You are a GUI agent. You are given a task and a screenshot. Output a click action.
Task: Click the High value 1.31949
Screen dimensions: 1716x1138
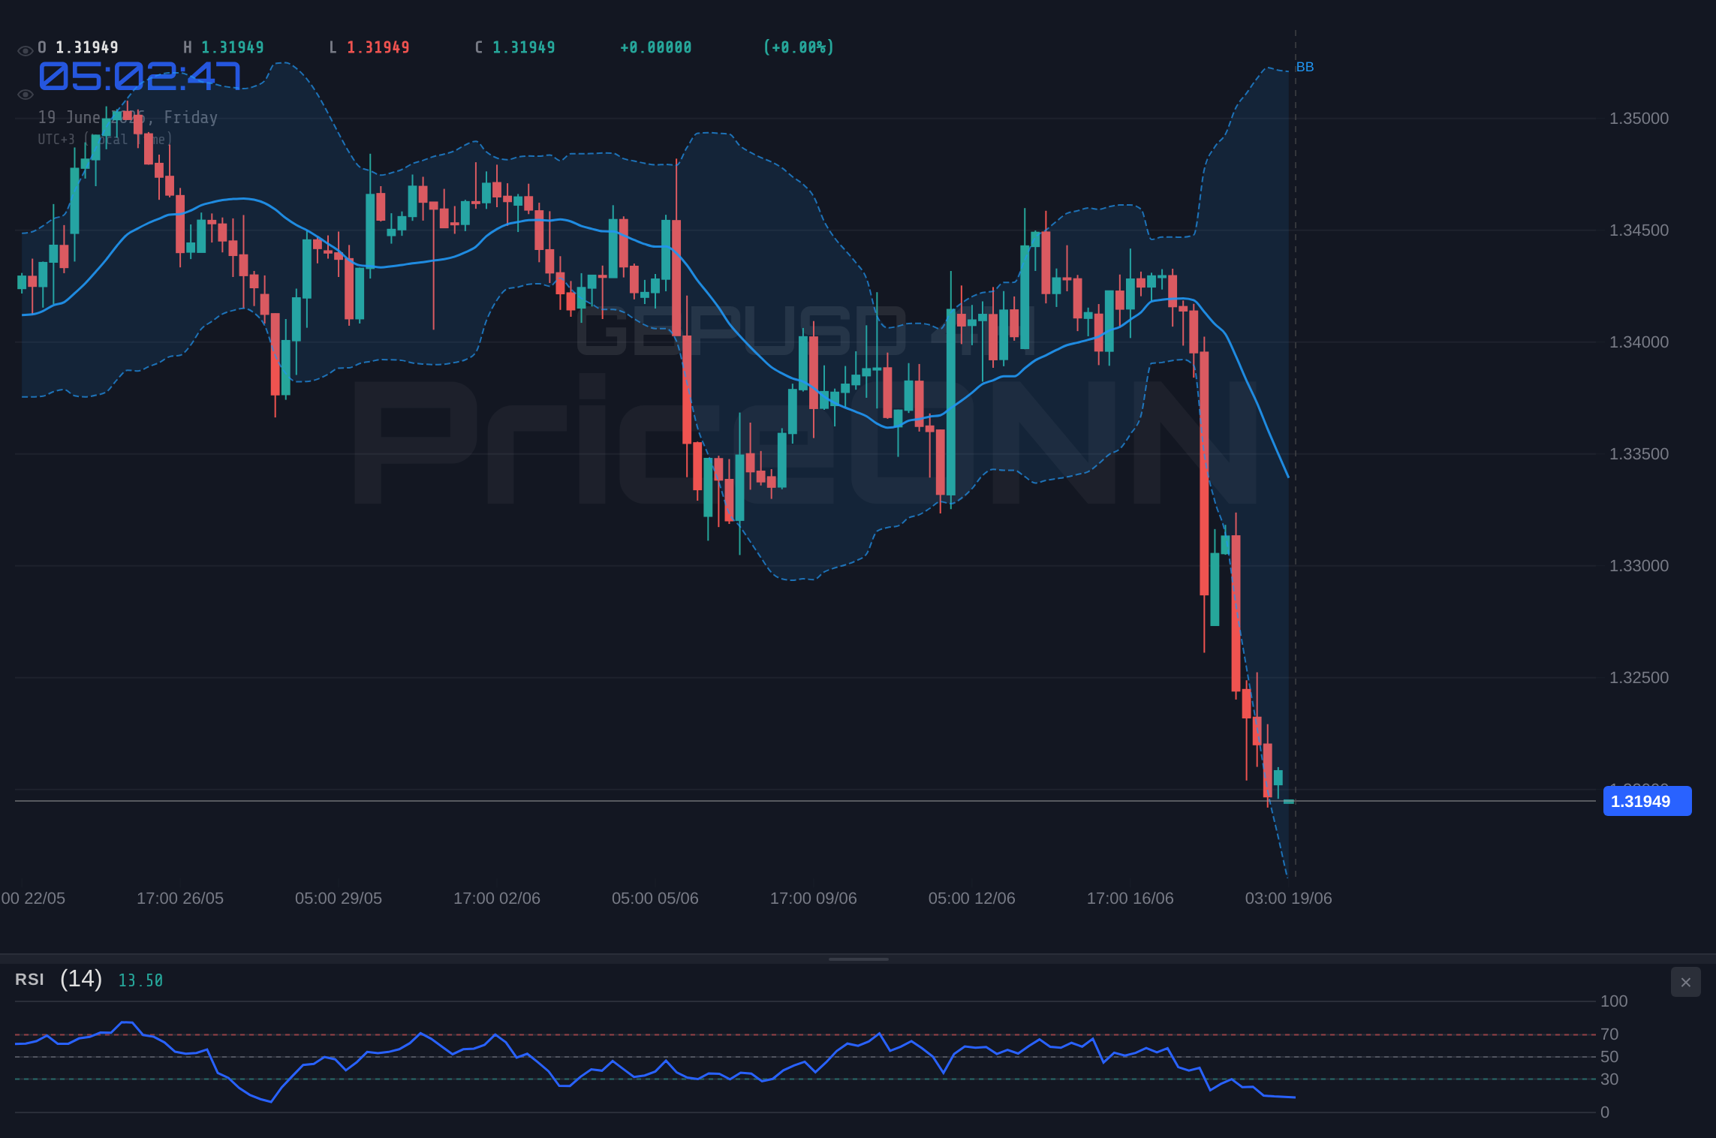pos(233,47)
